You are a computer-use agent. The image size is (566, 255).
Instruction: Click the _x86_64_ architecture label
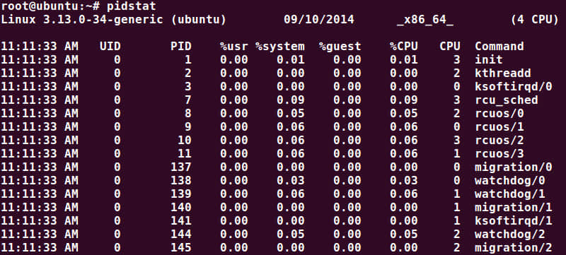tap(425, 20)
